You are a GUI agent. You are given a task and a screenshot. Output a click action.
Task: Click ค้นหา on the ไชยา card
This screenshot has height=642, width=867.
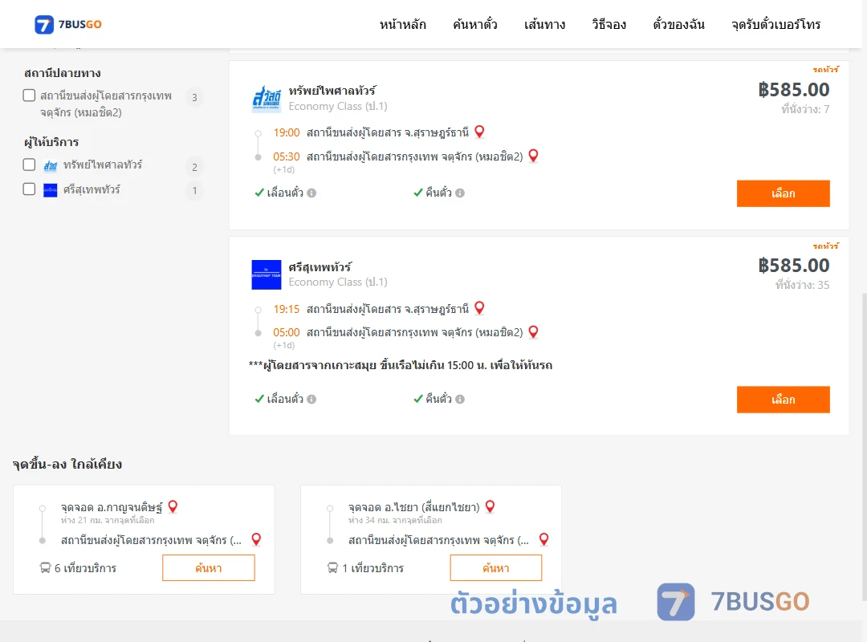pyautogui.click(x=496, y=568)
